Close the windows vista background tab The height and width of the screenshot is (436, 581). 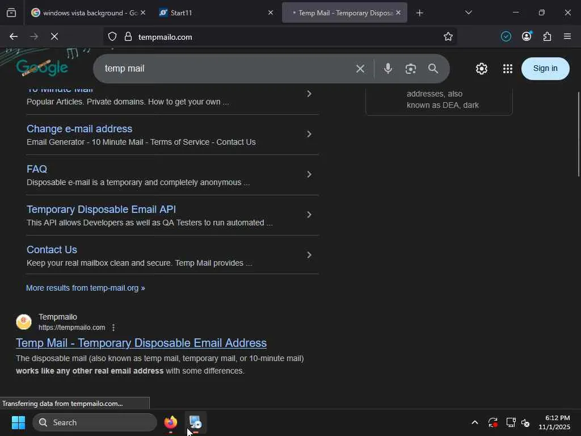(x=143, y=12)
